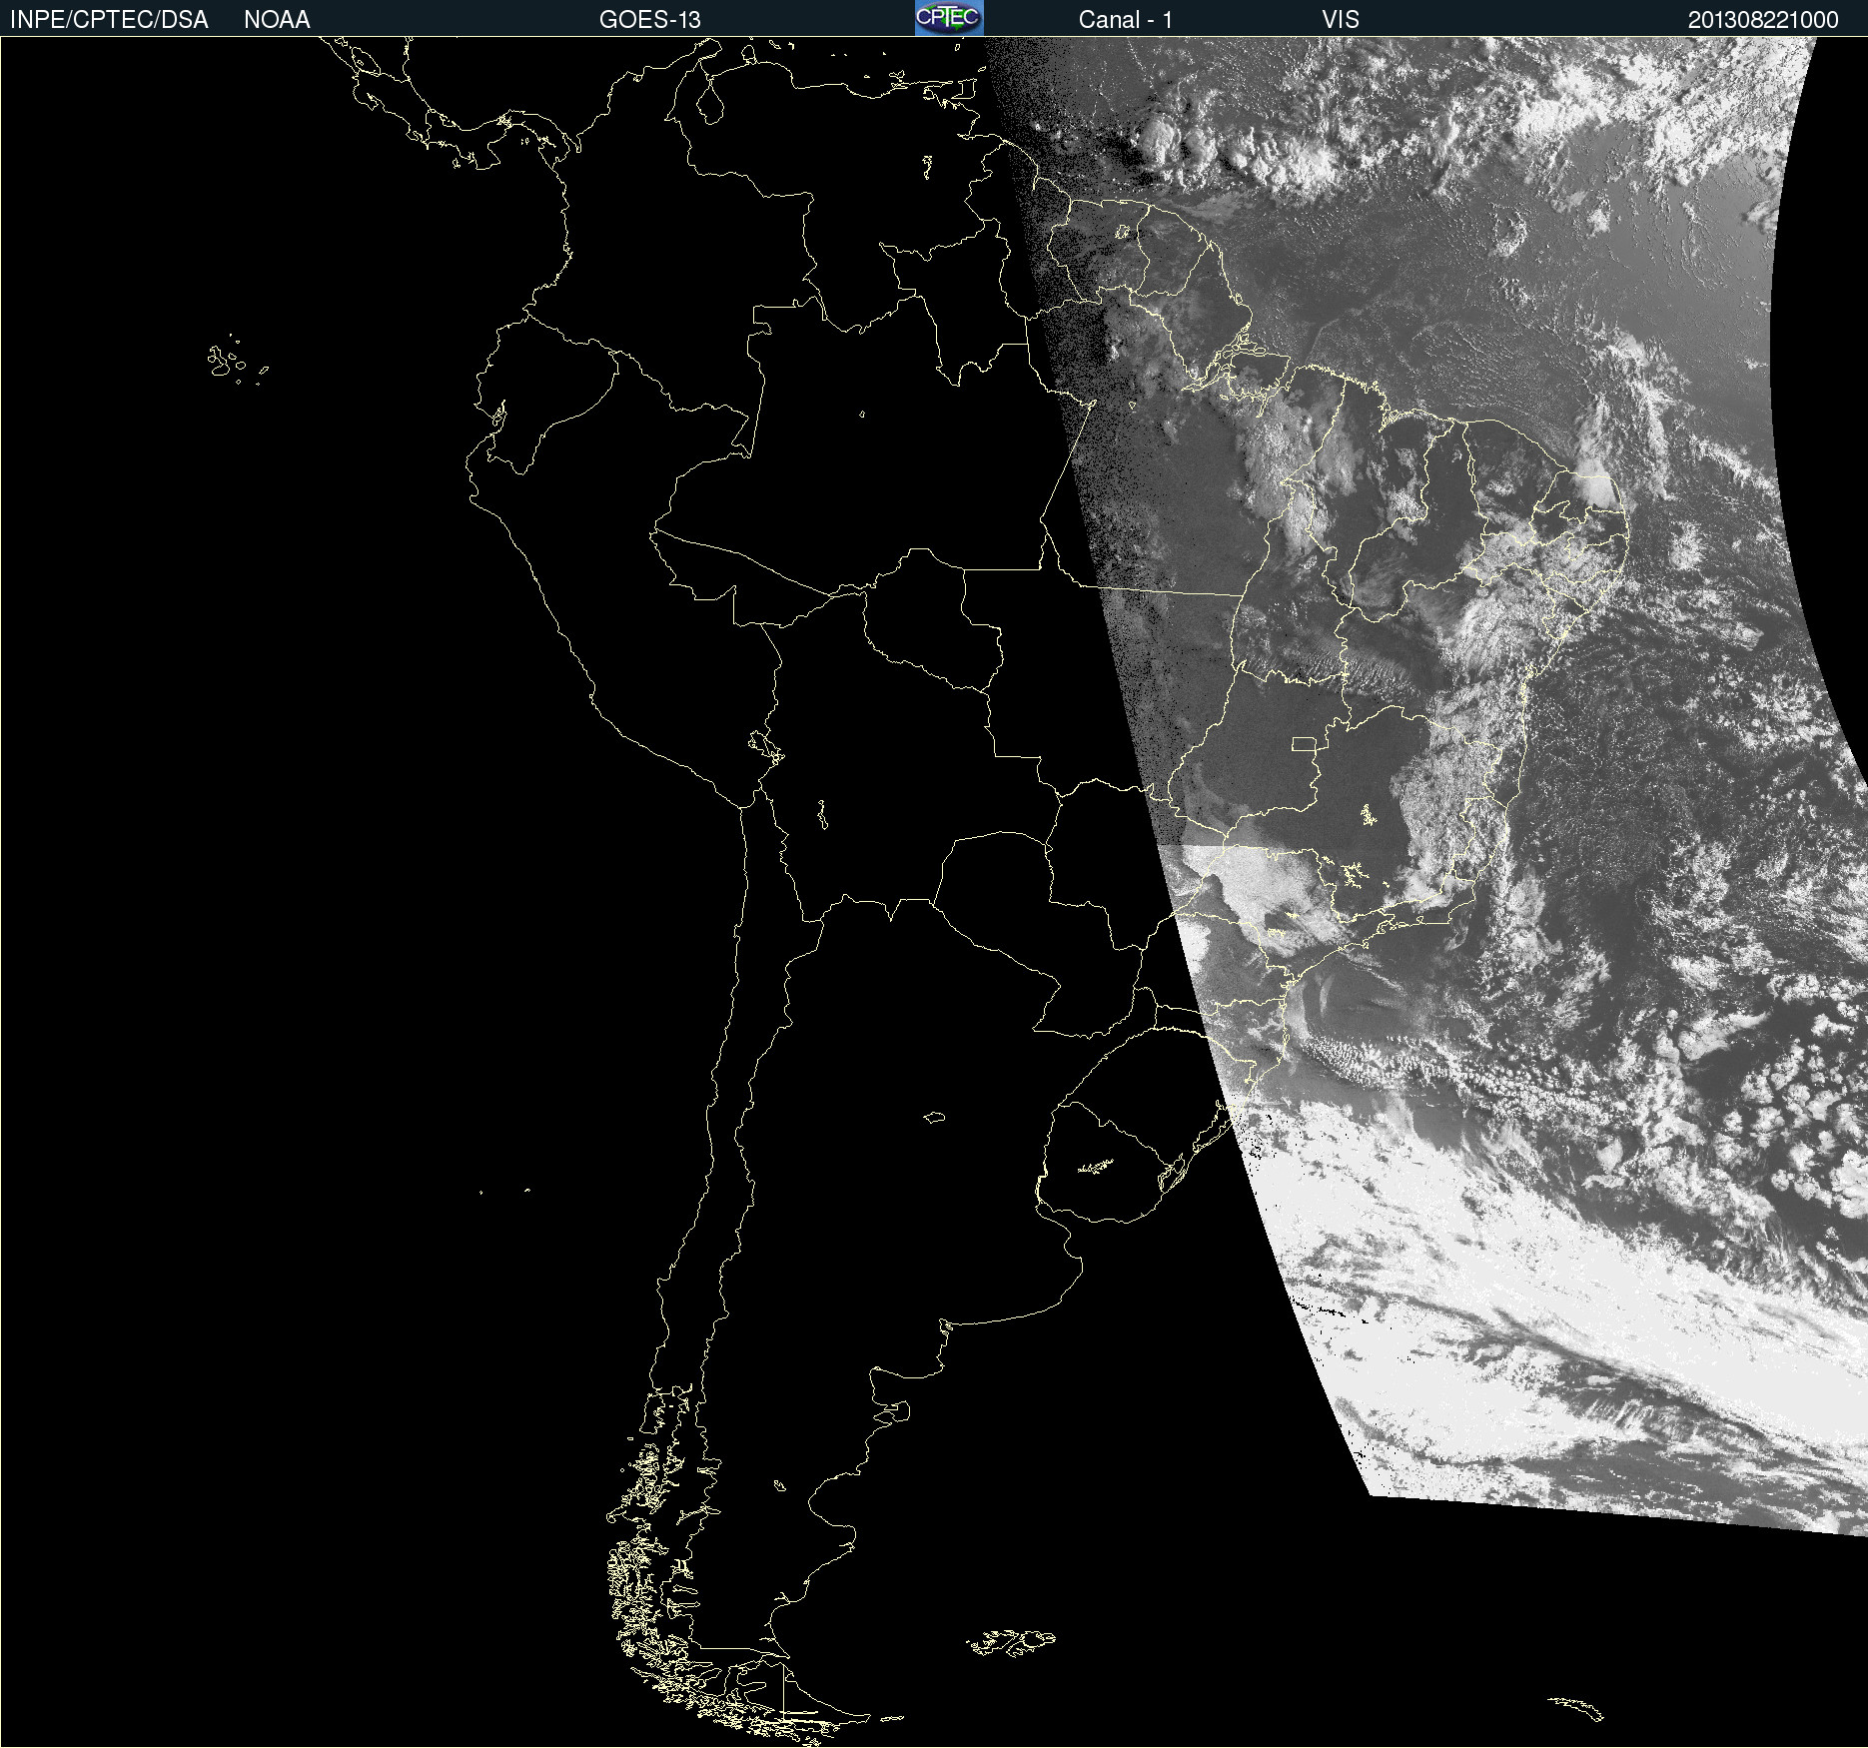1868x1748 pixels.
Task: Select the GOES-13 satellite label
Action: tap(649, 19)
